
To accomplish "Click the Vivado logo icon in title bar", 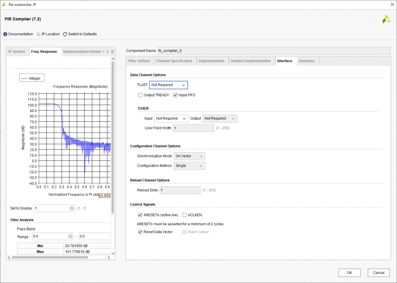I will pos(5,5).
